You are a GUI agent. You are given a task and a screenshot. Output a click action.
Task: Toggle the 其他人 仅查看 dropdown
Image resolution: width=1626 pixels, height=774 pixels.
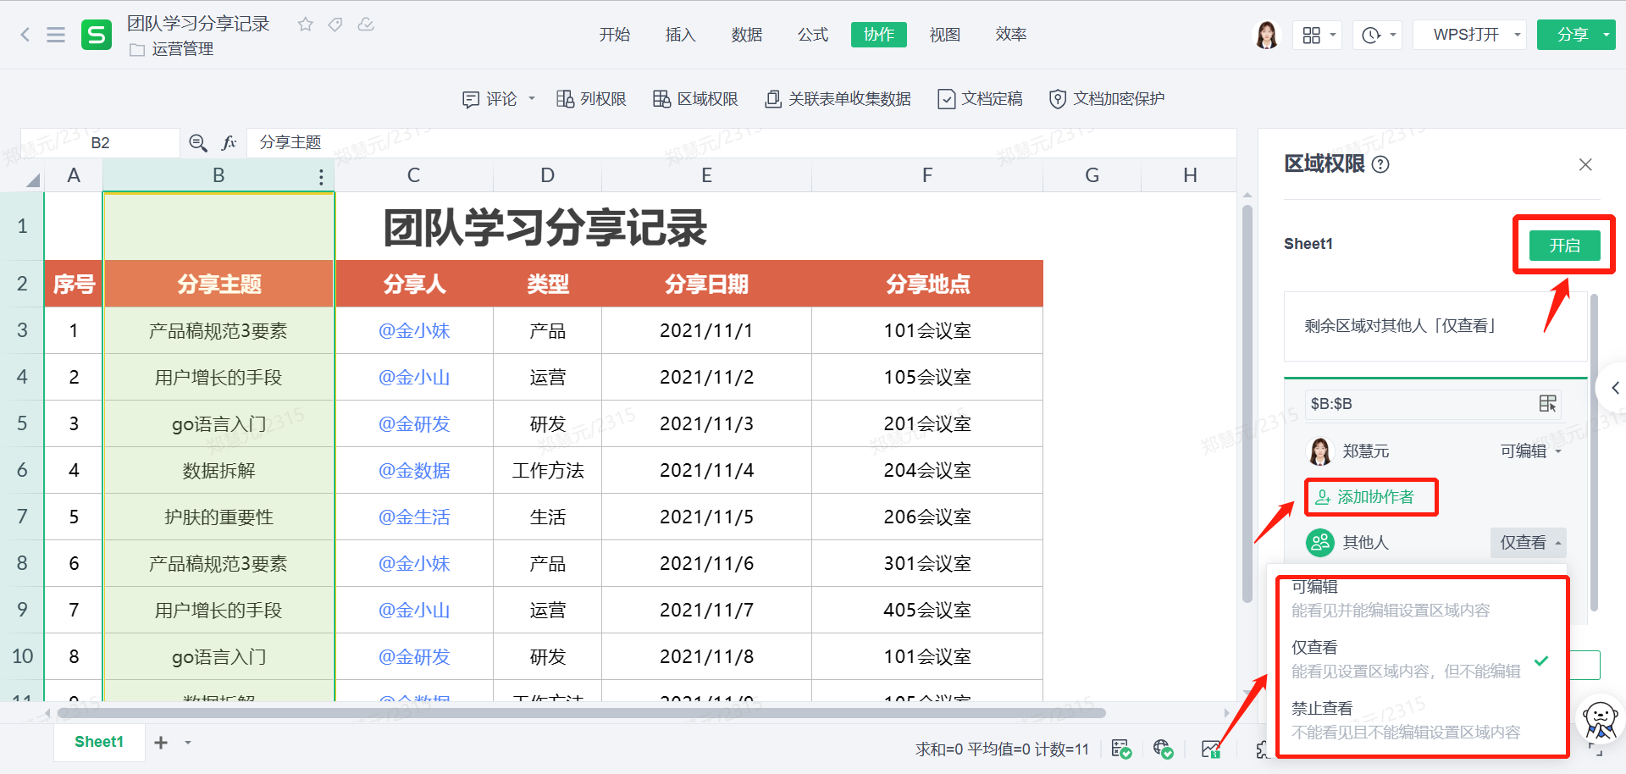pos(1528,543)
